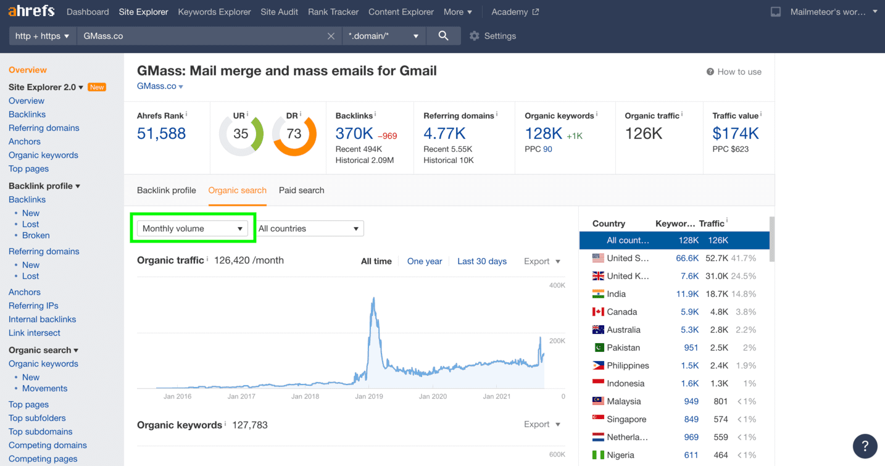Click info icon next to Organic keywords metric

[x=597, y=114]
